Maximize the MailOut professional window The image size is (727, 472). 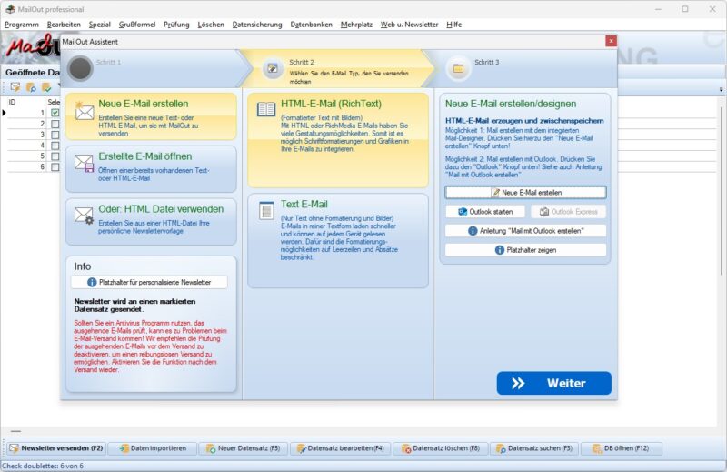(x=685, y=9)
